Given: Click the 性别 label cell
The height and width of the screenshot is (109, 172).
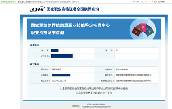Looking at the screenshot, I should click(x=104, y=50).
